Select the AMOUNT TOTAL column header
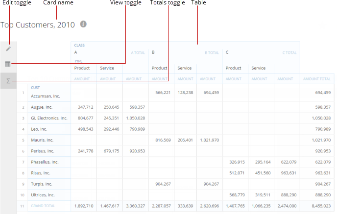 tap(317, 79)
